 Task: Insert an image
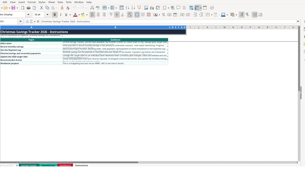click(x=146, y=8)
